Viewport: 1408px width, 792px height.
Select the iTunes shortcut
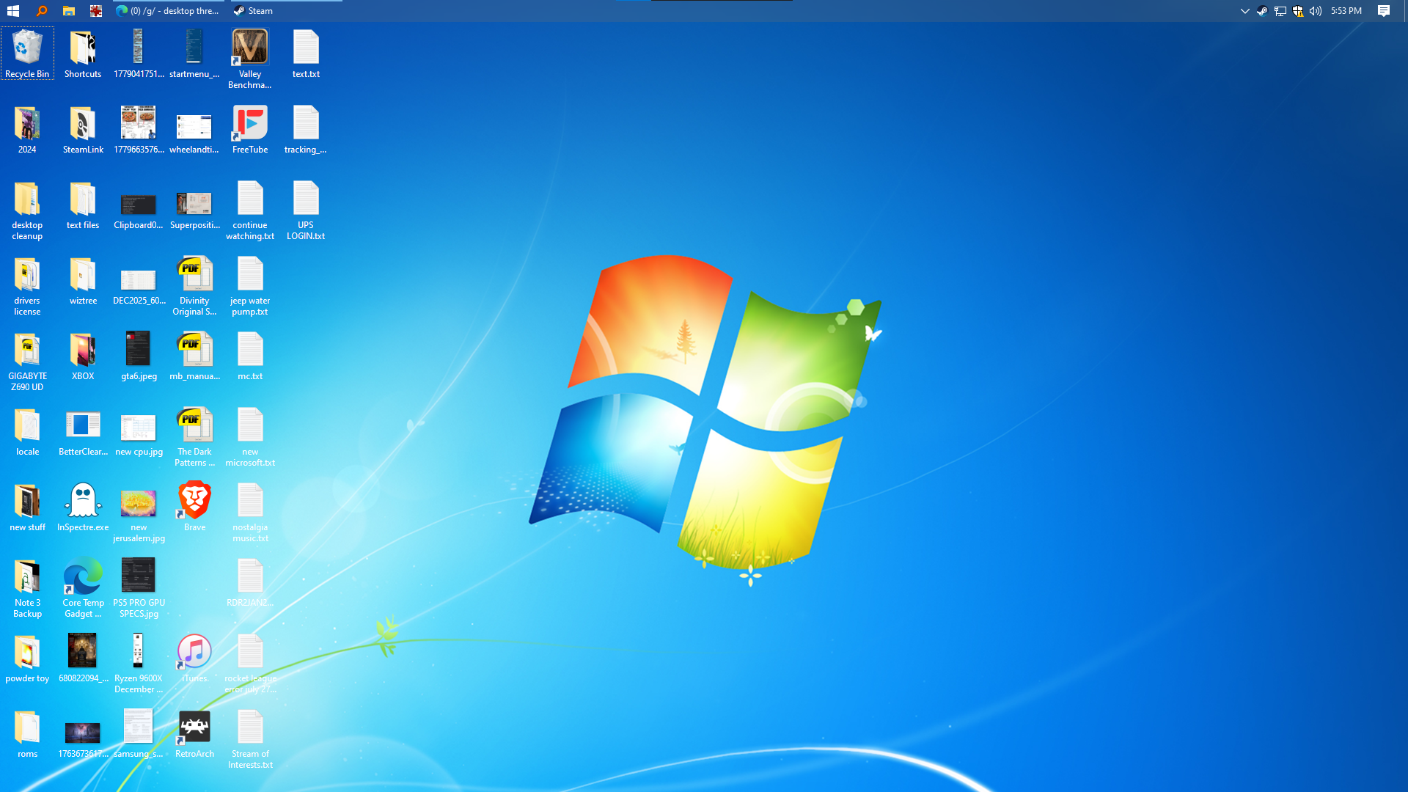(x=194, y=659)
